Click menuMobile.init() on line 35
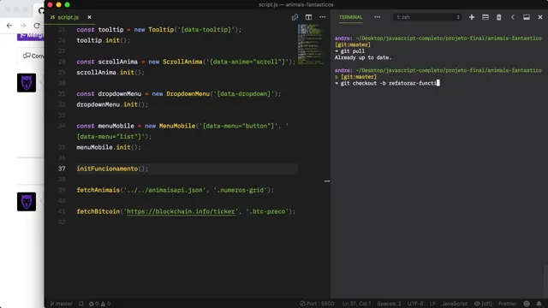The width and height of the screenshot is (548, 308). click(x=109, y=147)
